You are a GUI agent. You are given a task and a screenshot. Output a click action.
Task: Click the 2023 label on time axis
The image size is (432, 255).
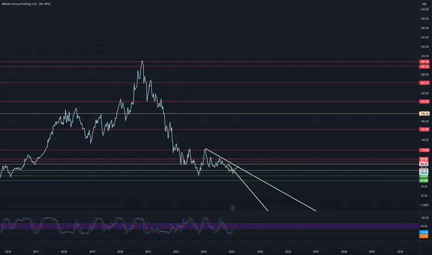click(x=204, y=252)
